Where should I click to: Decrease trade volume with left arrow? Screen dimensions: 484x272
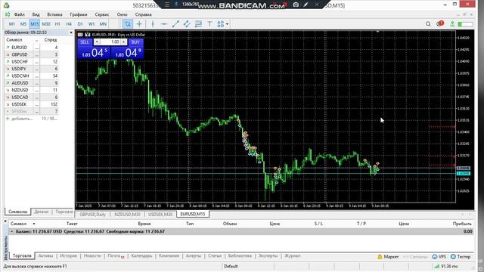tap(97, 42)
